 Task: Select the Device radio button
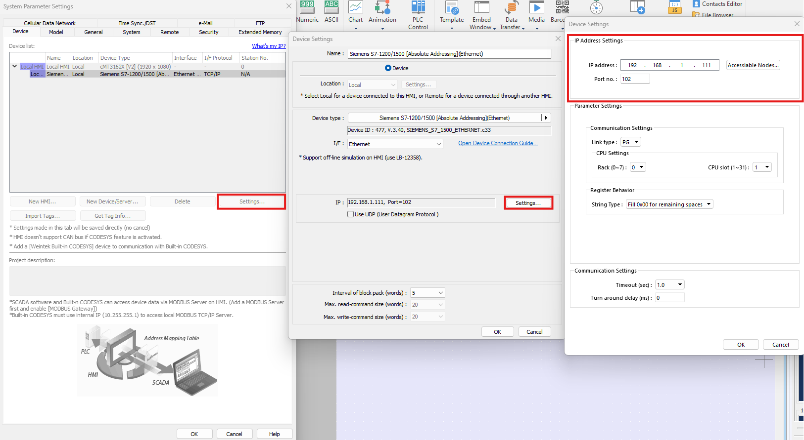(x=388, y=68)
